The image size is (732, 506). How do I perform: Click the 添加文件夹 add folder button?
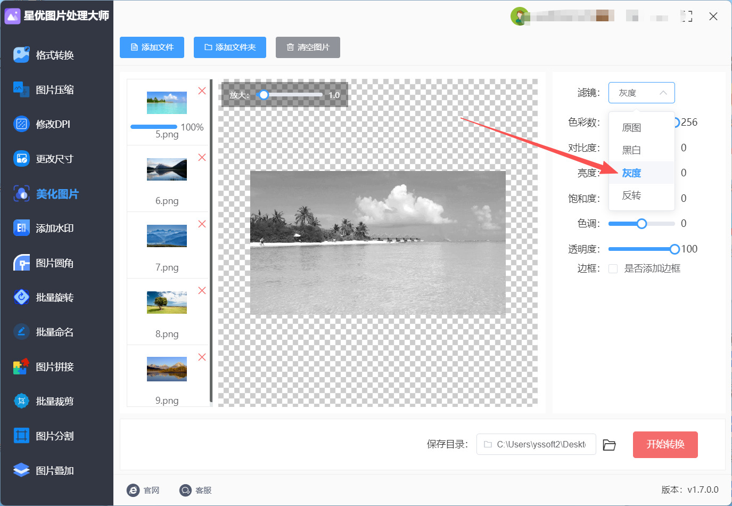(x=230, y=47)
